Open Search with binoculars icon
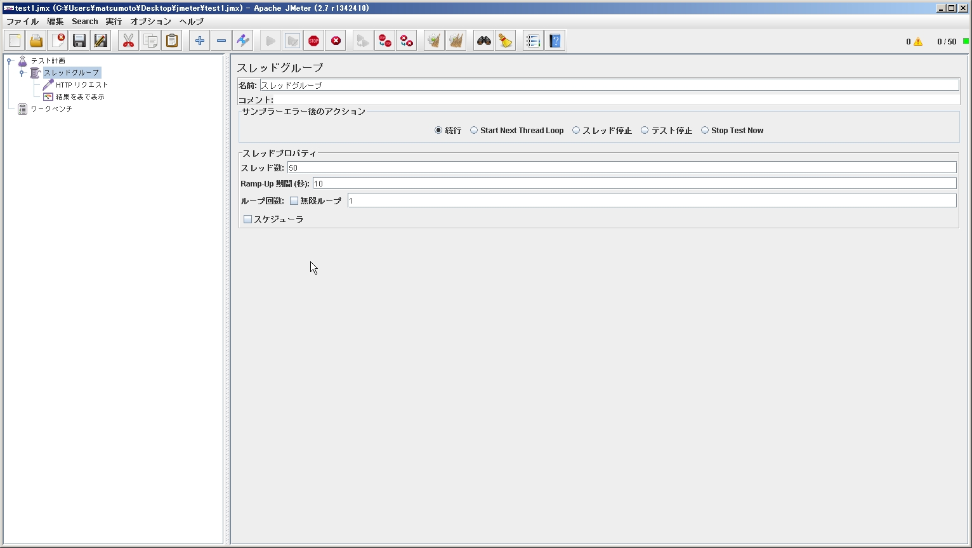Screen dimensions: 972x548 click(484, 41)
